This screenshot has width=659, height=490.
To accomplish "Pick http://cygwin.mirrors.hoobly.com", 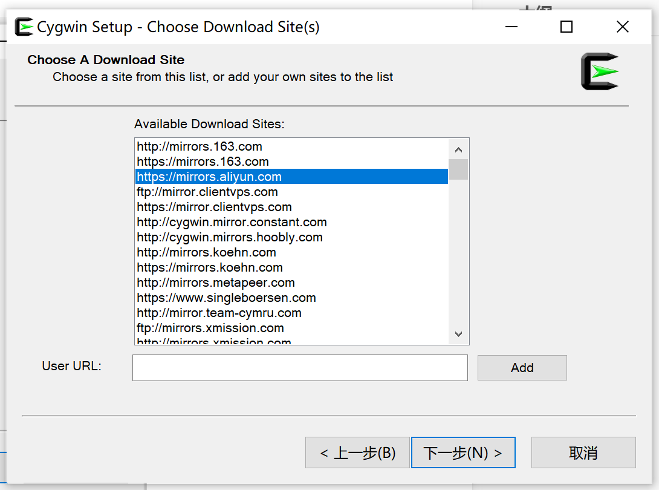I will (x=291, y=237).
